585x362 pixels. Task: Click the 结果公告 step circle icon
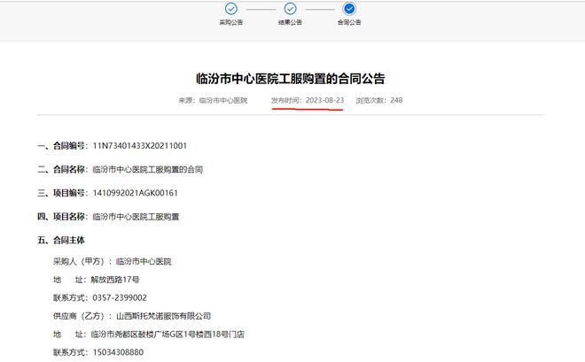click(290, 8)
